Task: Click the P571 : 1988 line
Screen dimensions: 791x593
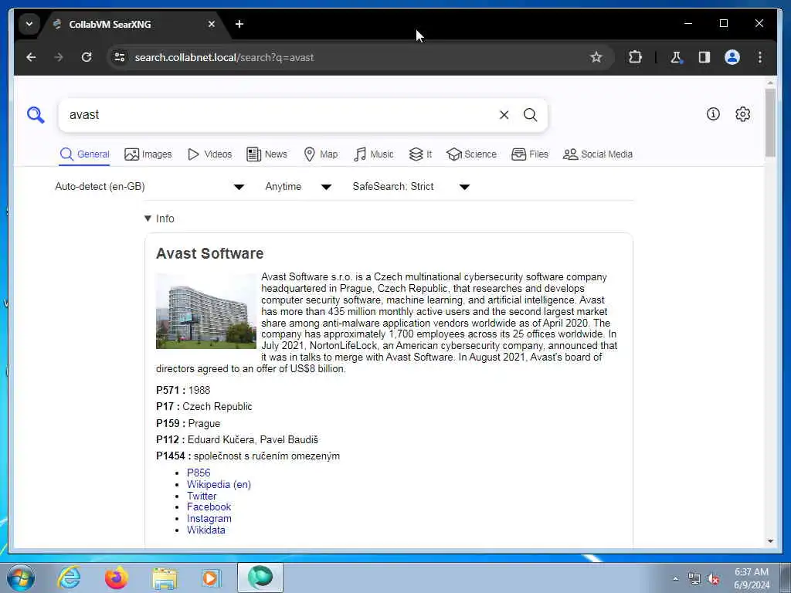Action: coord(183,390)
